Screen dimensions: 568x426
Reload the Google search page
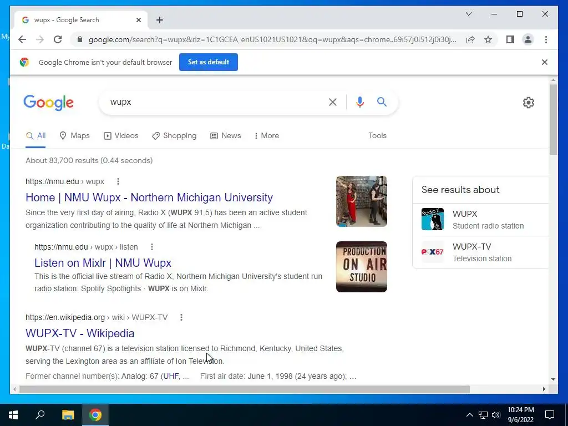pos(58,39)
